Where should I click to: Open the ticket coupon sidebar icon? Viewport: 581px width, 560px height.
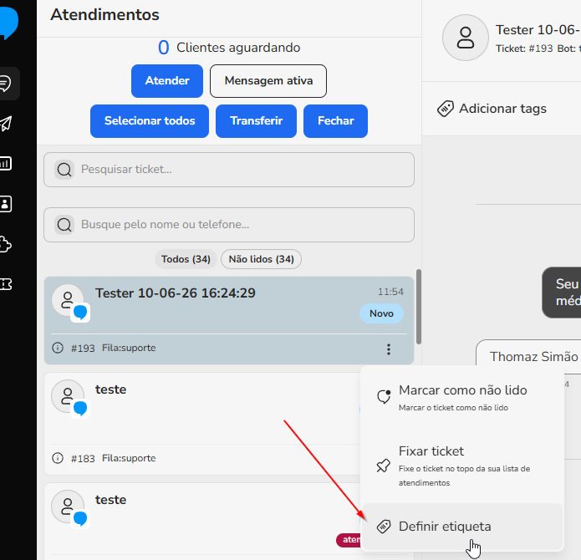(6, 284)
